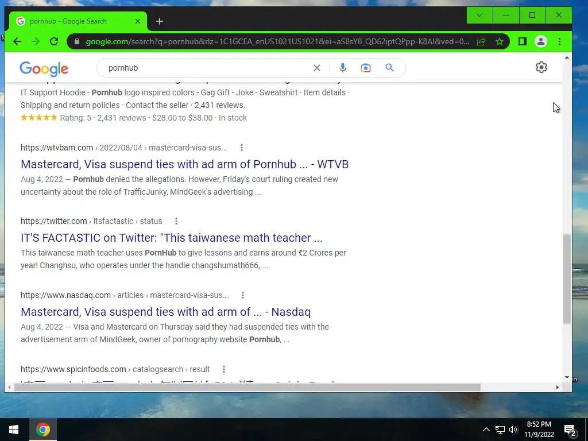Viewport: 588px width, 441px height.
Task: Start voice search with the microphone icon
Action: click(342, 68)
